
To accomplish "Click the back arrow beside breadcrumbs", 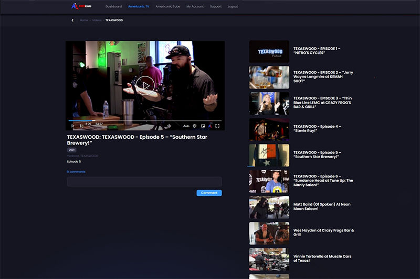I will tap(72, 20).
